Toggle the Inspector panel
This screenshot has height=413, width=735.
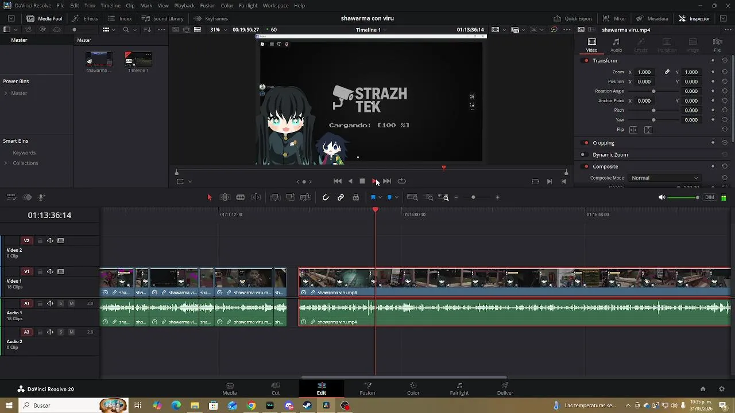pos(694,18)
